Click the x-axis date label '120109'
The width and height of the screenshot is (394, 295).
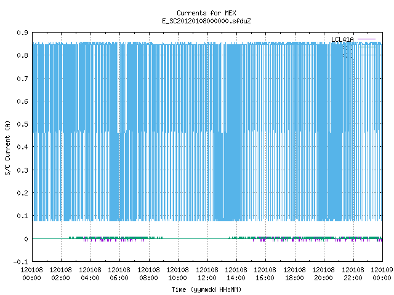382,270
